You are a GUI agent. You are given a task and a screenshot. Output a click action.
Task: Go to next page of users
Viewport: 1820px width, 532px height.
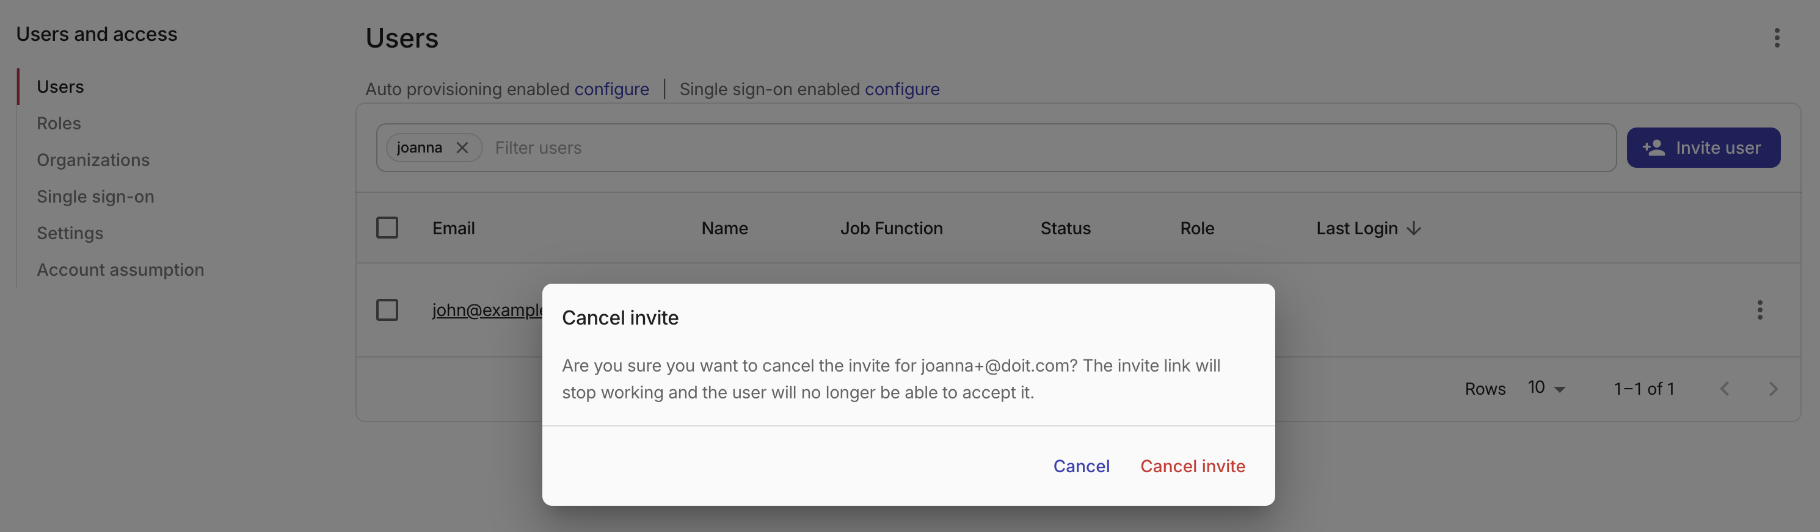point(1772,389)
